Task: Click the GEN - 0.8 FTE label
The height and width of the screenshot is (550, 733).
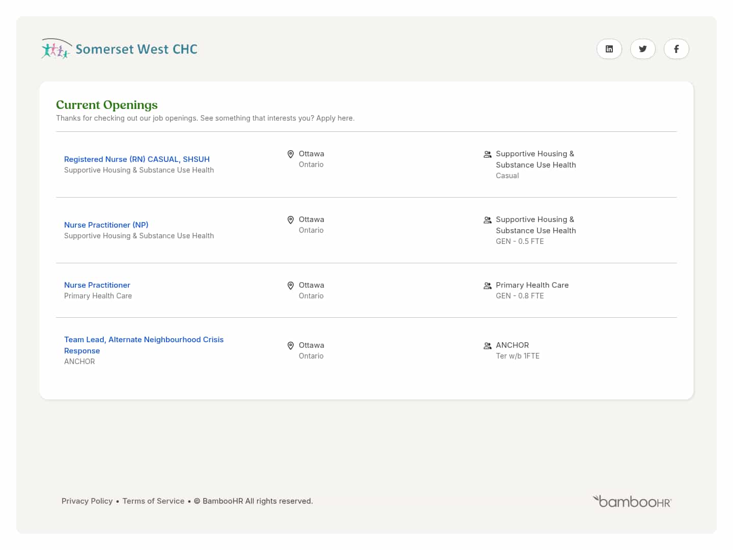Action: click(520, 296)
